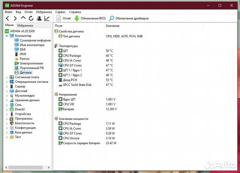The height and width of the screenshot is (173, 240).
Task: Click the up-level arrow icon
Action: 23,18
